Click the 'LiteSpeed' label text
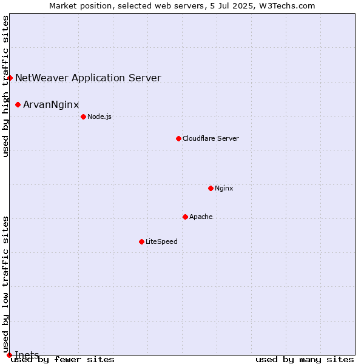 click(161, 241)
